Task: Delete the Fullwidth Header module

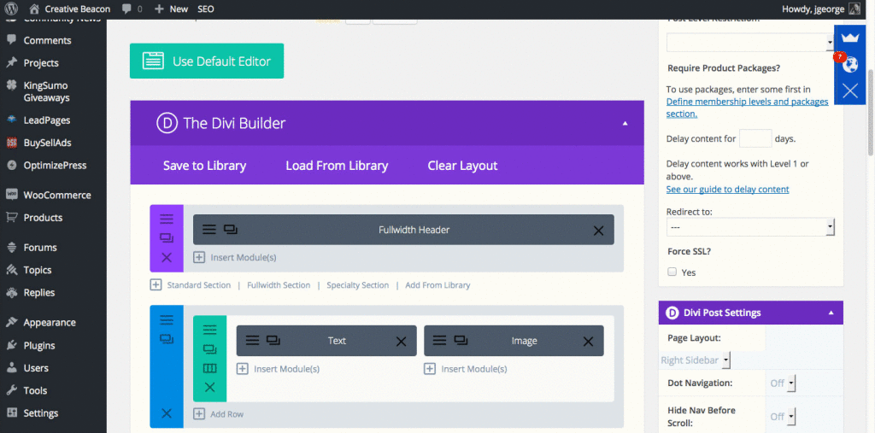Action: coord(598,230)
